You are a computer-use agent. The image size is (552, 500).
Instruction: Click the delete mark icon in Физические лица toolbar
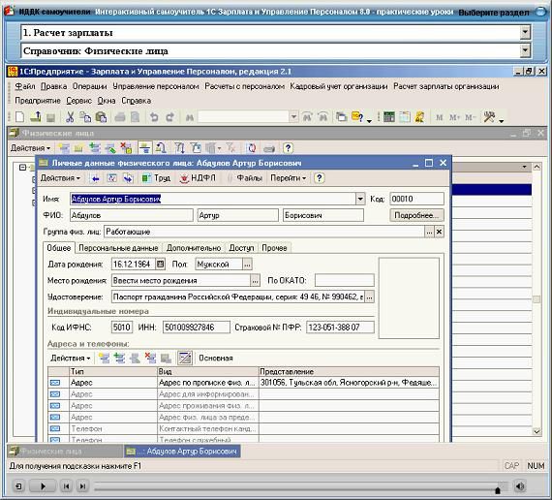click(126, 148)
